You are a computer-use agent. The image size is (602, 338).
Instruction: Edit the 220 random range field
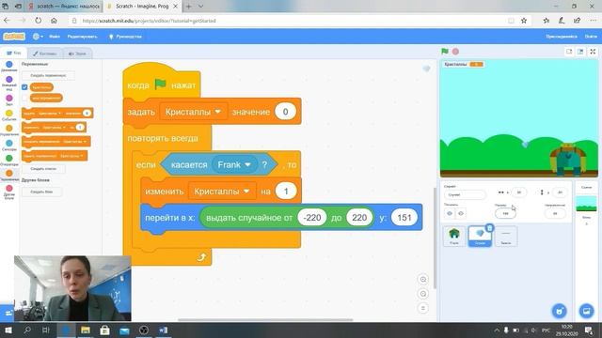click(x=359, y=218)
